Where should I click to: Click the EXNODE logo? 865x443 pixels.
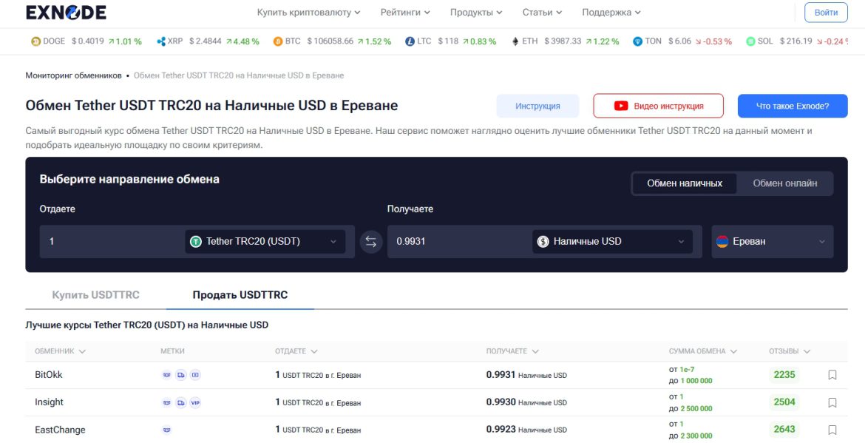point(66,13)
